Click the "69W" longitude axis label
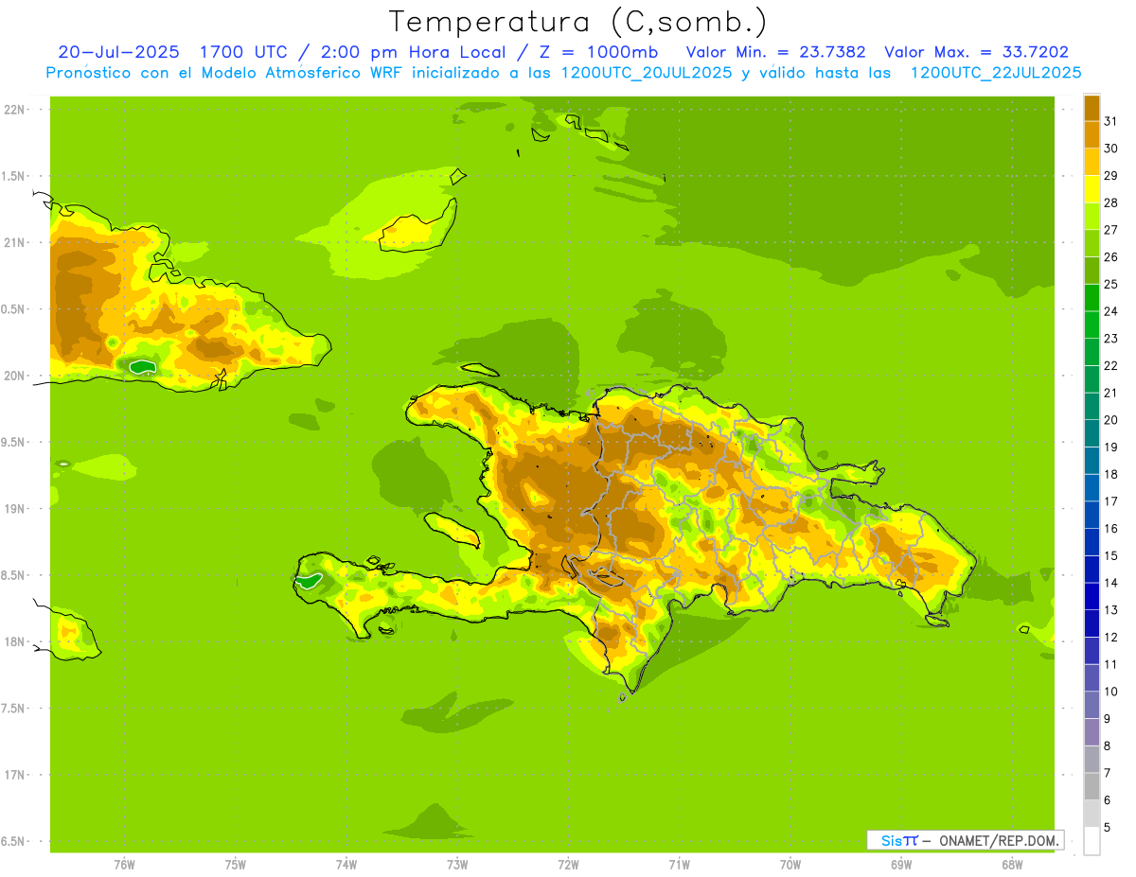The width and height of the screenshot is (1136, 877). point(901,865)
